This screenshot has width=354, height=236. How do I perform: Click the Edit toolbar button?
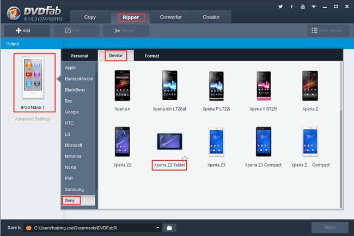[77, 31]
